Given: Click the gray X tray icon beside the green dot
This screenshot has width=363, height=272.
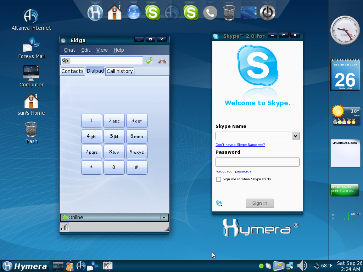Looking at the screenshot, I should (268, 266).
